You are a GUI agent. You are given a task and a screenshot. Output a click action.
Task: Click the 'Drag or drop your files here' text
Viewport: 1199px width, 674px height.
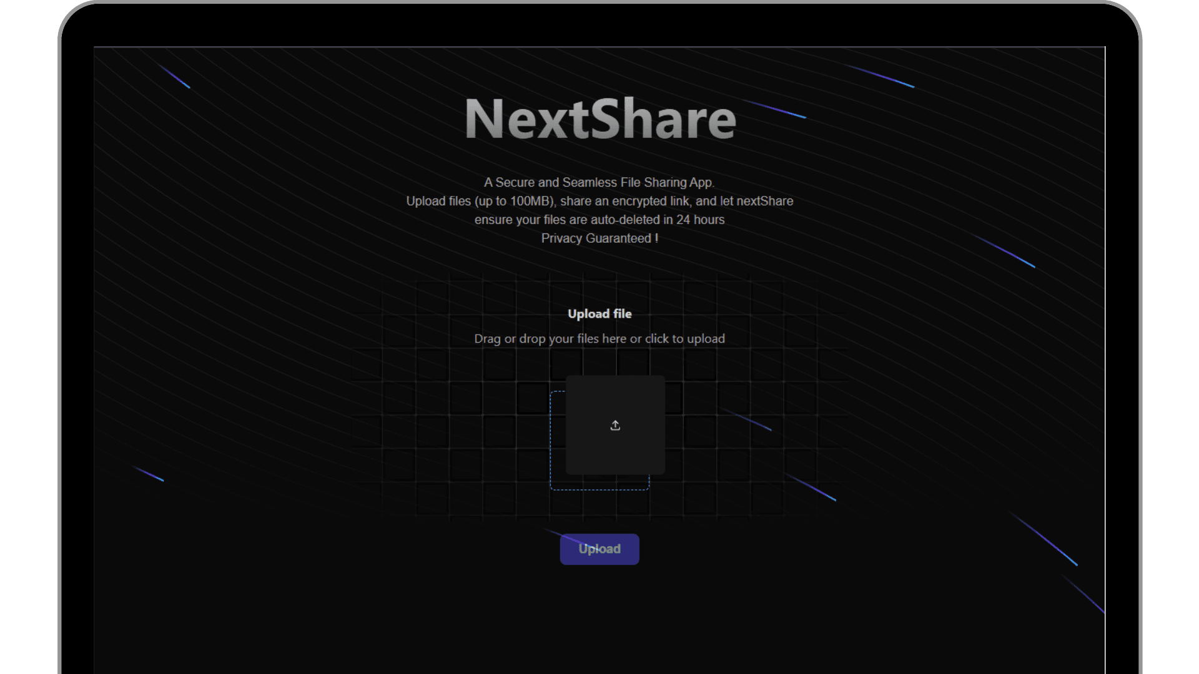click(x=599, y=338)
